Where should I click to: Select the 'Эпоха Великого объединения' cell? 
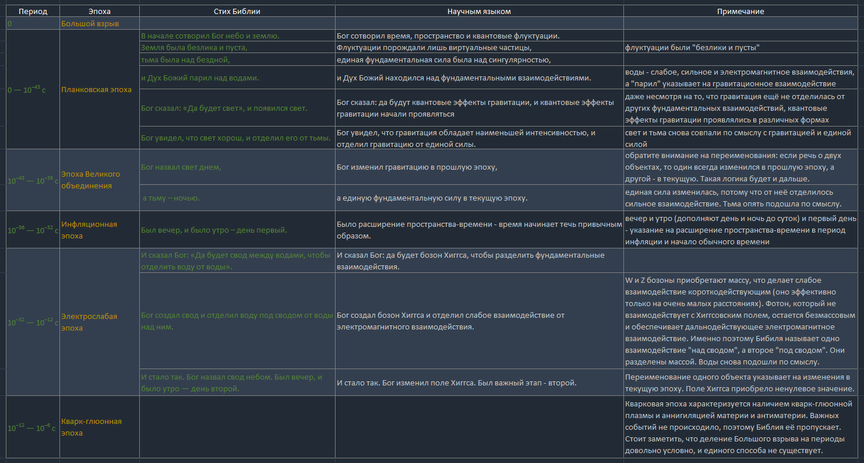(100, 180)
